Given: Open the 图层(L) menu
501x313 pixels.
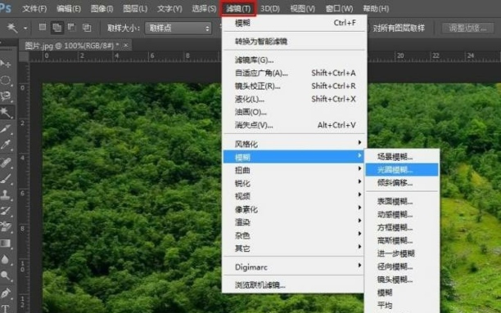Looking at the screenshot, I should point(135,9).
